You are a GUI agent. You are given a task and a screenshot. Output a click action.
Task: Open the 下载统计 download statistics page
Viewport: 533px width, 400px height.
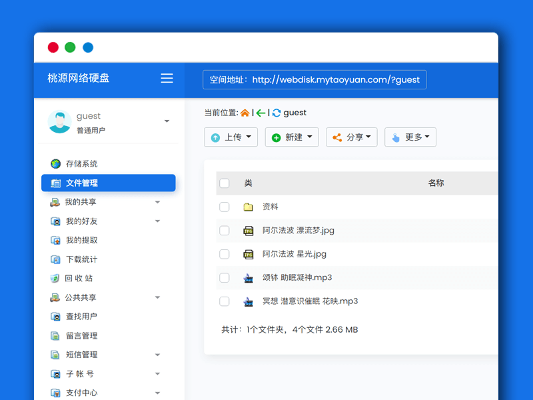point(80,259)
